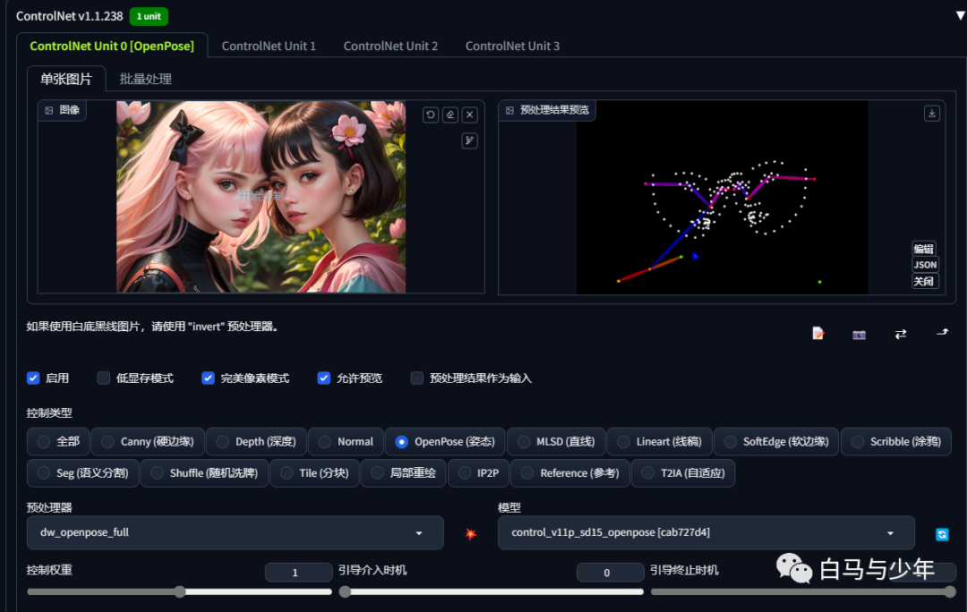Click the red explosion run-preprocessor icon
The height and width of the screenshot is (612, 967).
471,534
